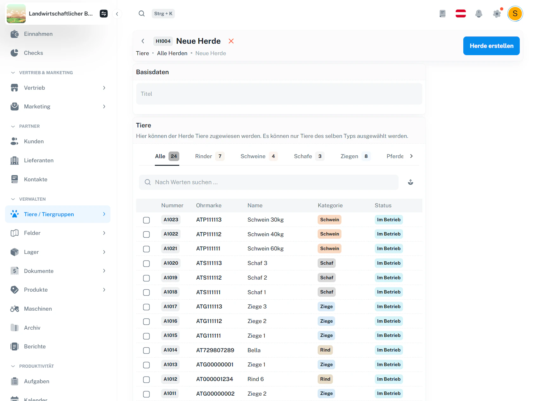Screen dimensions: 535x401
Task: Switch to the Ziegen tab
Action: (x=355, y=156)
